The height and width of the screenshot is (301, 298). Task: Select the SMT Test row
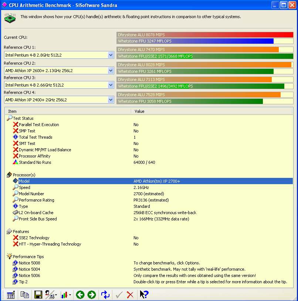click(x=149, y=143)
